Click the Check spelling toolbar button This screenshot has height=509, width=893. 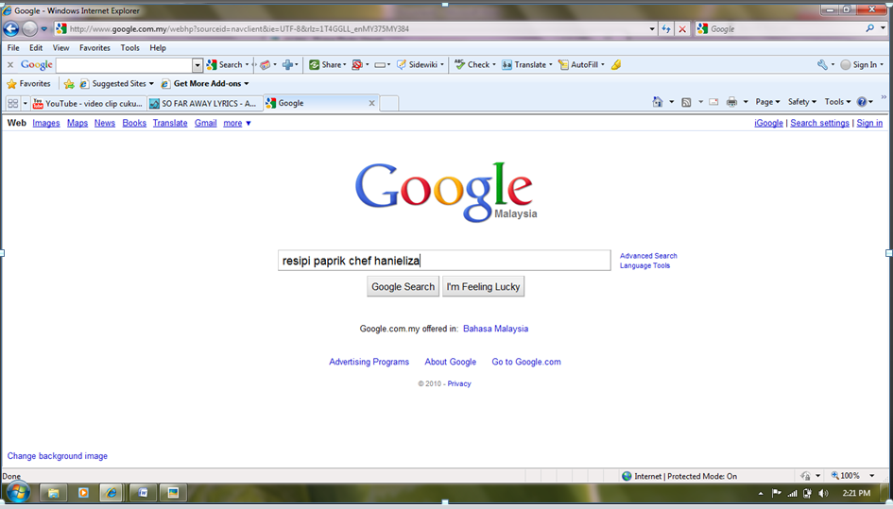point(475,65)
